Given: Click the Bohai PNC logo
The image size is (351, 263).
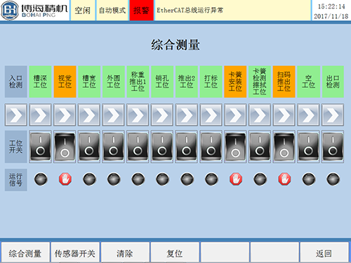Looking at the screenshot, I should 34,10.
